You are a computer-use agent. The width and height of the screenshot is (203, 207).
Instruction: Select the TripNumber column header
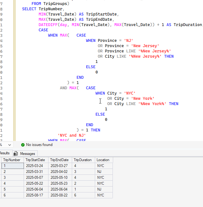click(12, 160)
